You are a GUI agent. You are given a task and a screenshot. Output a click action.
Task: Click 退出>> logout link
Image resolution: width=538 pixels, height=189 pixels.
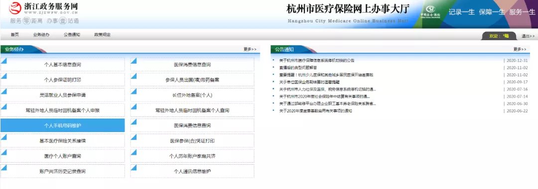tap(528, 36)
